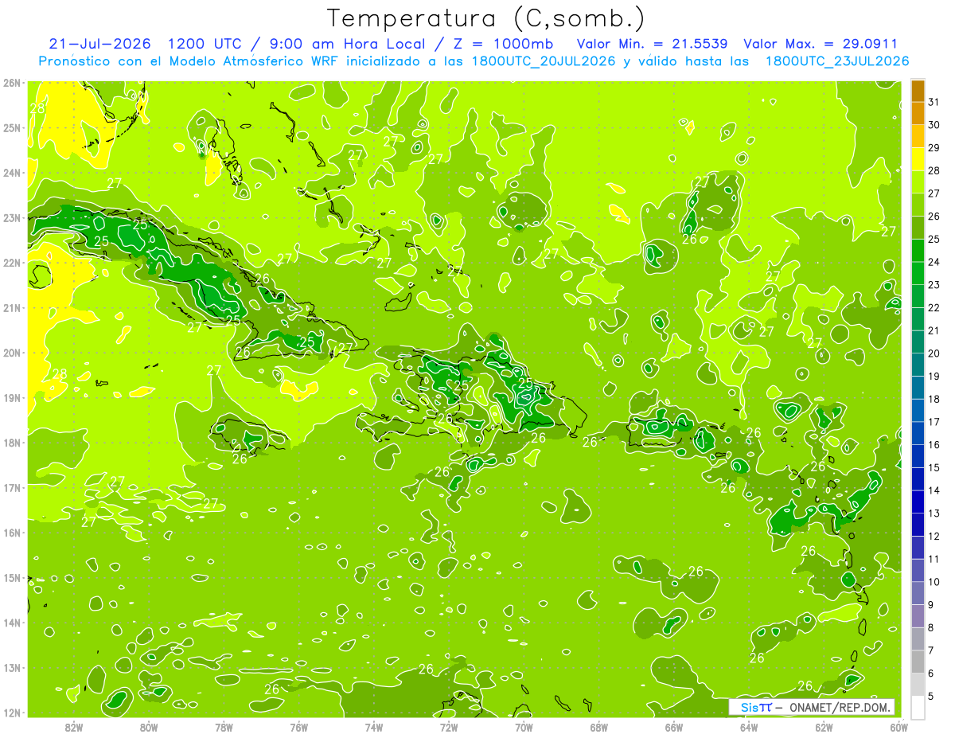Click the '14N' latitude axis label
Screen dimensions: 955x738
[x=12, y=623]
